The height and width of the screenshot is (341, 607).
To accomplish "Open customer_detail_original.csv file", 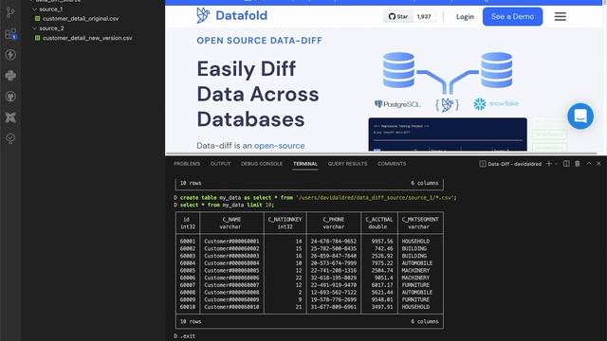I will tap(81, 19).
